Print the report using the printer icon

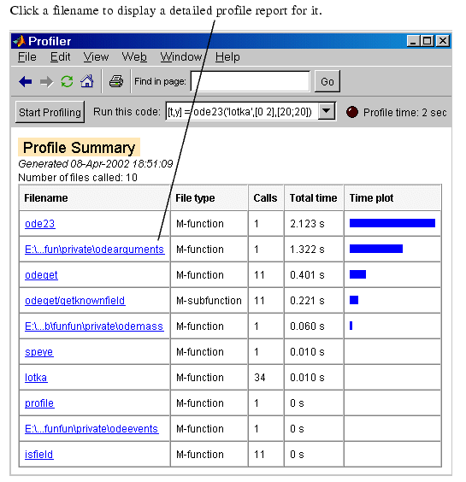116,81
